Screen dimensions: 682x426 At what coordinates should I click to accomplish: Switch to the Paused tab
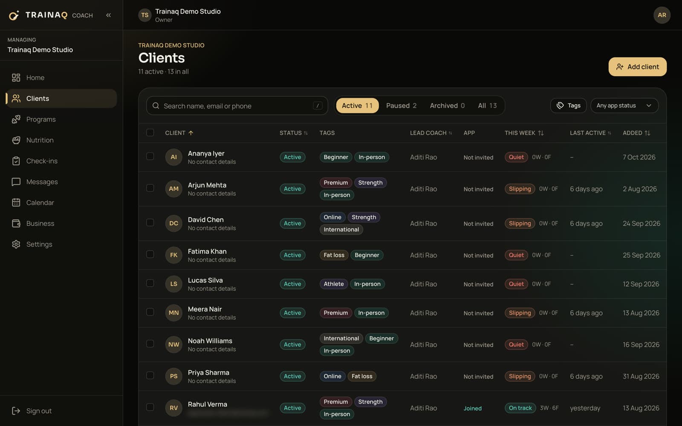point(402,106)
